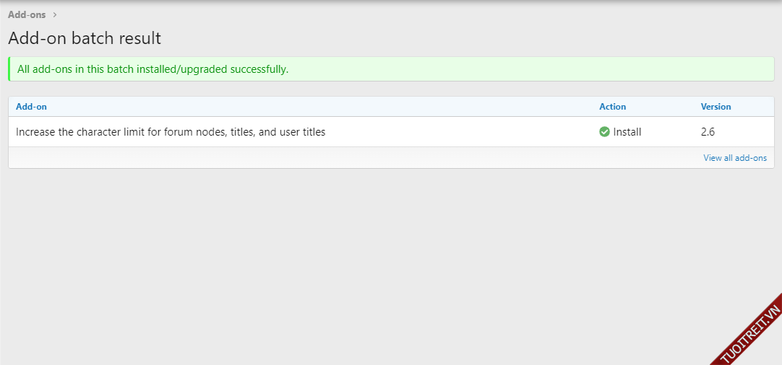
Task: Click the Increase the character limit add-on name
Action: 171,132
